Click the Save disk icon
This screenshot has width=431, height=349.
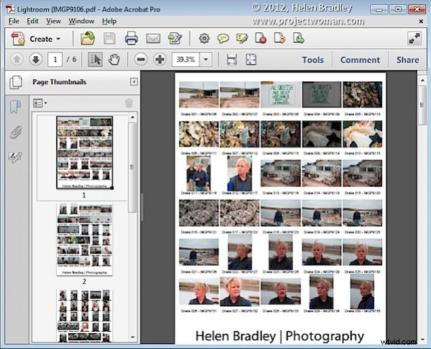pos(109,38)
